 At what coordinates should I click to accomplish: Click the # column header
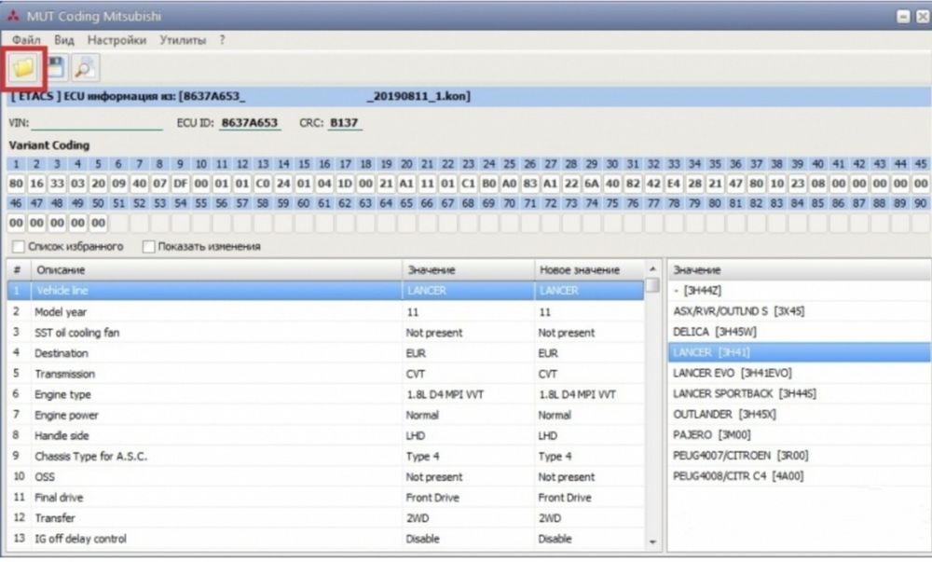click(19, 269)
